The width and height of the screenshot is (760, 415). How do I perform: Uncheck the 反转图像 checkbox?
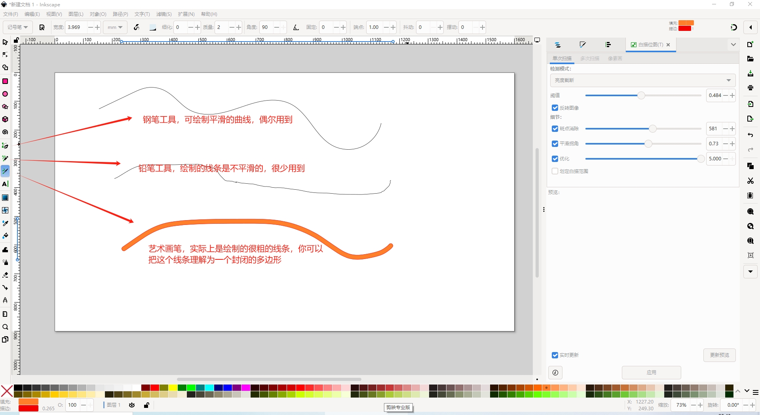pyautogui.click(x=555, y=108)
